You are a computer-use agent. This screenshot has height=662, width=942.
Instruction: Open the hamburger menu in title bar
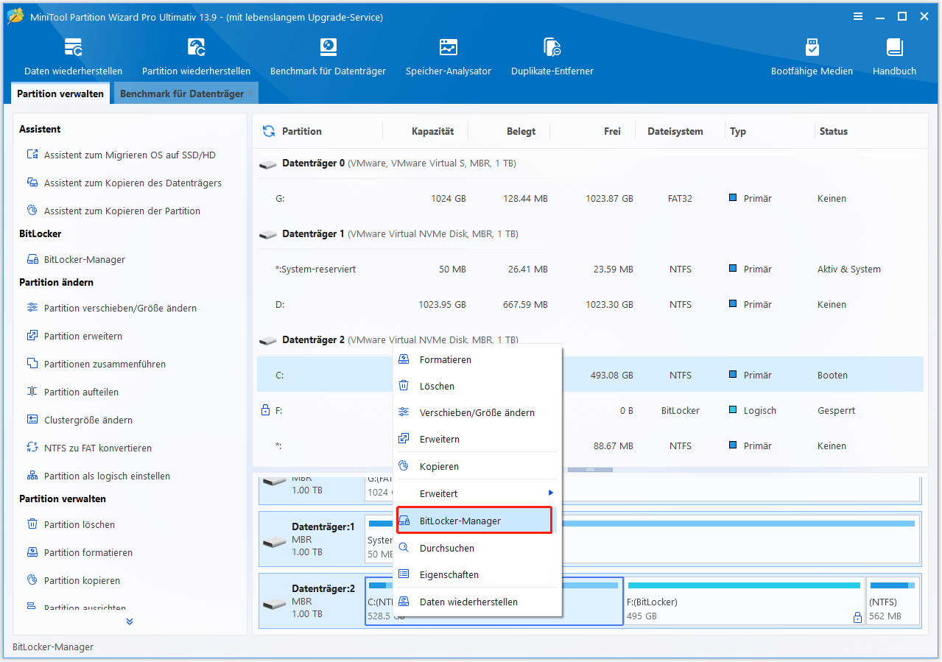tap(857, 16)
